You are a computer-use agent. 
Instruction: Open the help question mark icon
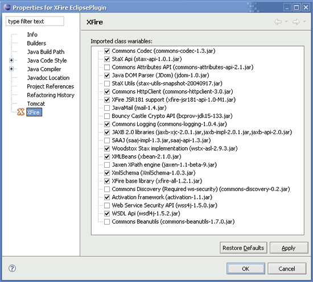coord(12,268)
